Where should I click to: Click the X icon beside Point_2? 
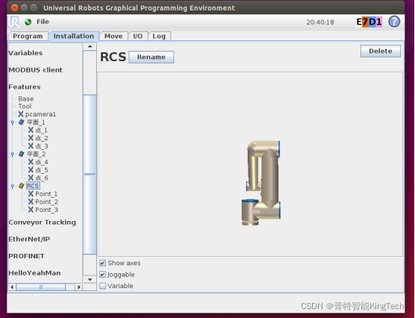click(31, 202)
